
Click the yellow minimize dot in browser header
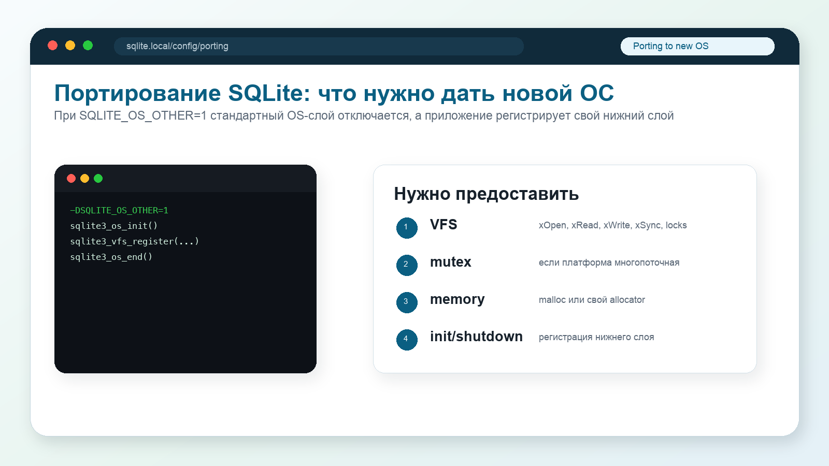tap(70, 46)
